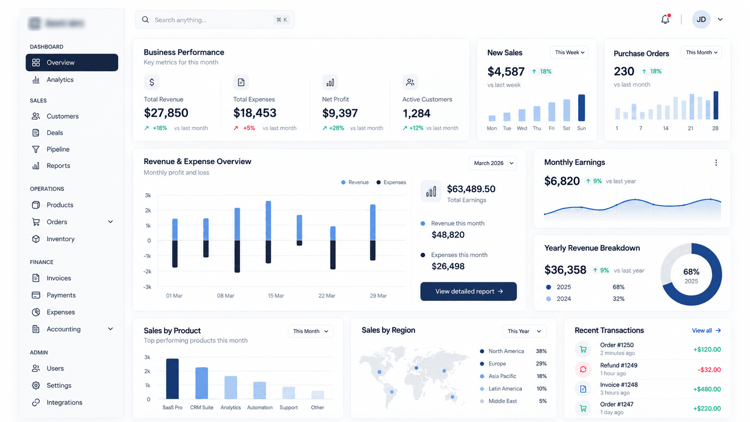The image size is (750, 422).
Task: Click the 2025 legend swatch in revenue breakdown
Action: click(548, 287)
